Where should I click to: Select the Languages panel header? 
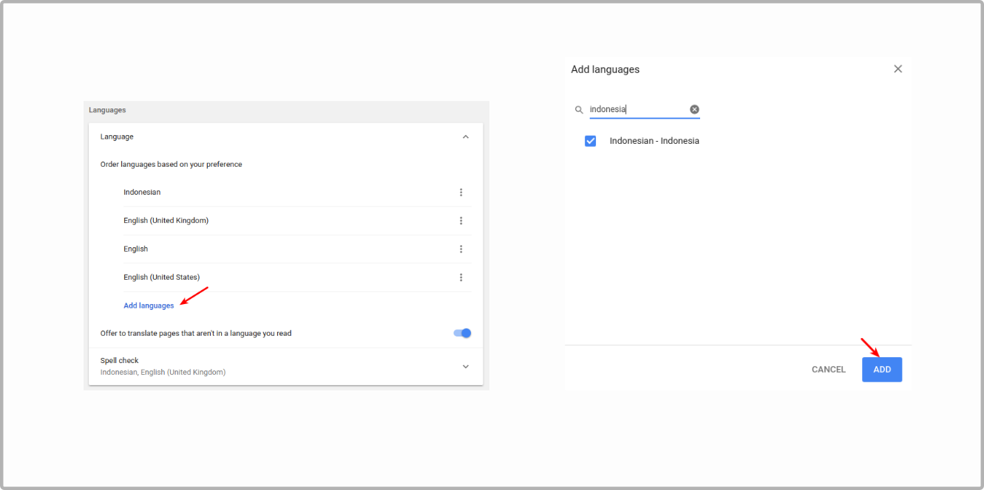click(107, 109)
